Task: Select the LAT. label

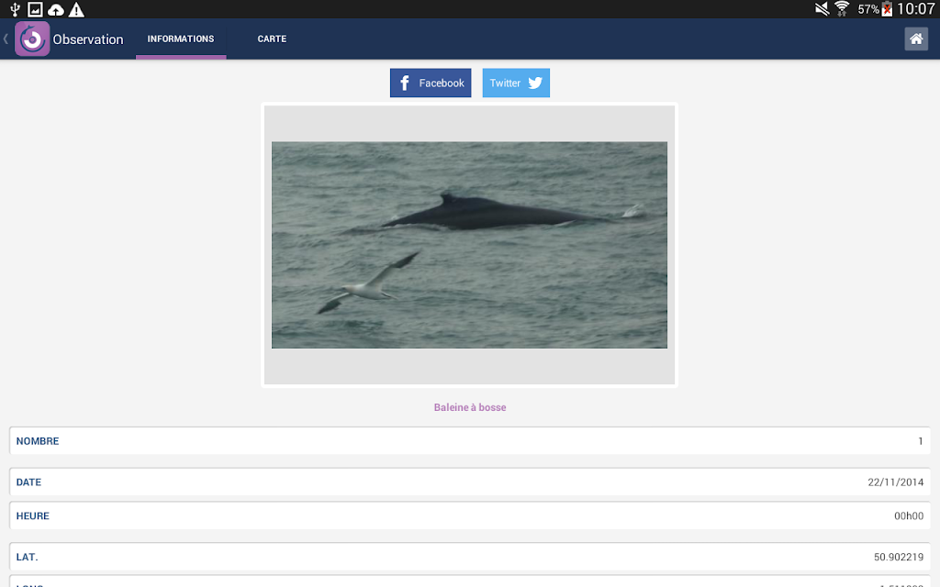Action: pyautogui.click(x=27, y=557)
